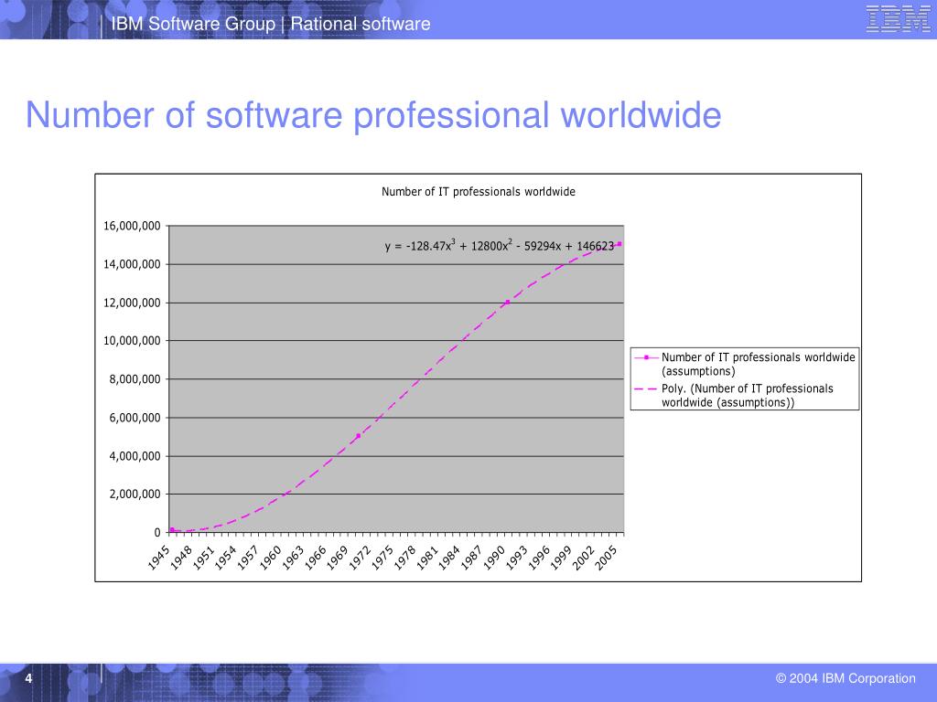This screenshot has height=702, width=937.
Task: Click the y-axis label 4,000,000
Action: tap(135, 456)
